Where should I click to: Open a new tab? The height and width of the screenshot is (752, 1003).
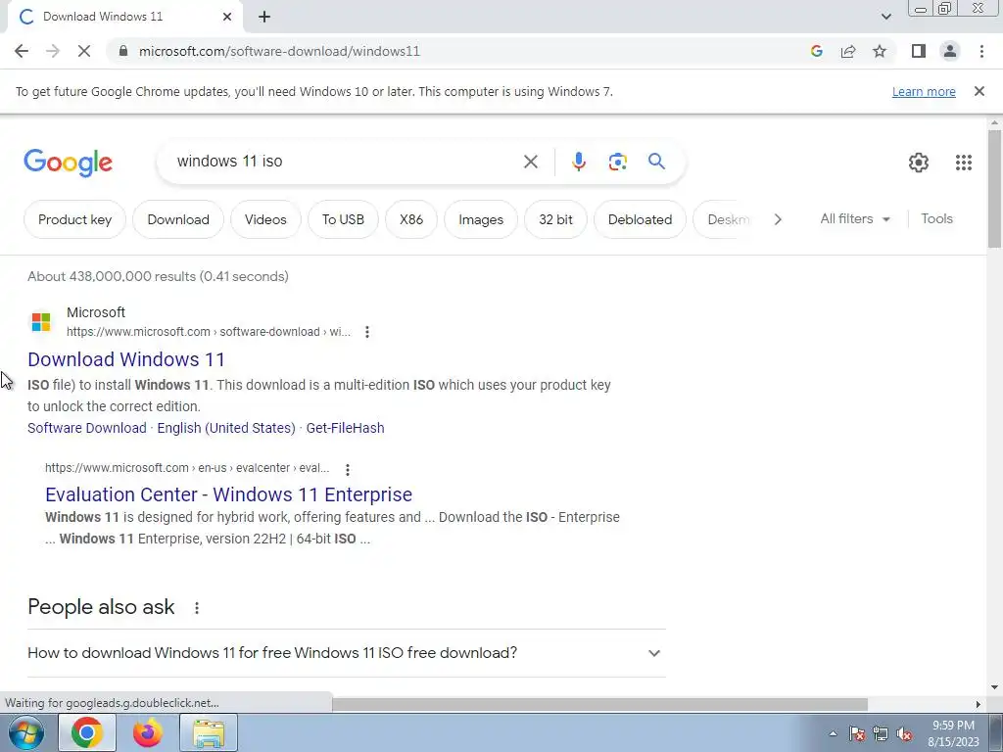pos(264,17)
